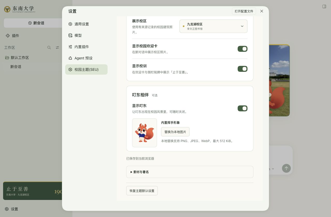Expand the 默认工作区 folder
This screenshot has height=217, width=331.
point(17,58)
